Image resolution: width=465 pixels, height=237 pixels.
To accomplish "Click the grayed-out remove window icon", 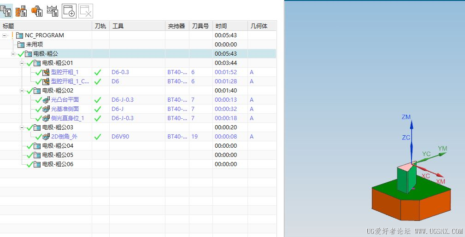I will point(86,11).
